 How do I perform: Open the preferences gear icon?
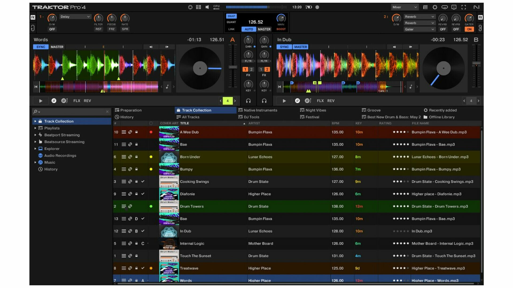tap(435, 7)
